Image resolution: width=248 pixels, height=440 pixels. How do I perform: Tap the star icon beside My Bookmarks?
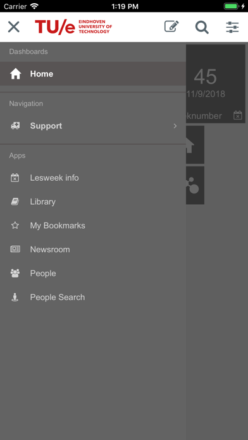pyautogui.click(x=15, y=225)
